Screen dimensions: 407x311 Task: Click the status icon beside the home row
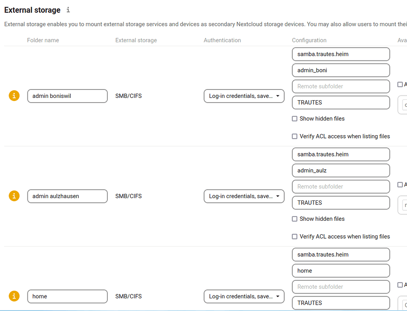pos(14,296)
